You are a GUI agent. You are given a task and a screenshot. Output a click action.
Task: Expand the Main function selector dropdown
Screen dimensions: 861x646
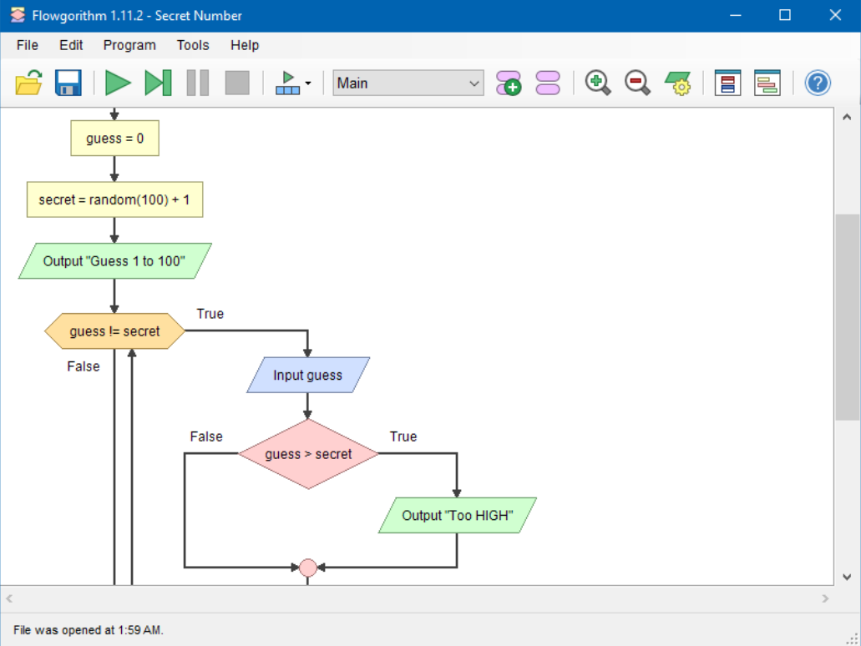tap(474, 83)
